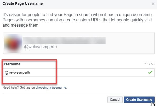Place cursor after welovesmperth text in field
Viewport: 157px width, 106px height.
(30, 73)
